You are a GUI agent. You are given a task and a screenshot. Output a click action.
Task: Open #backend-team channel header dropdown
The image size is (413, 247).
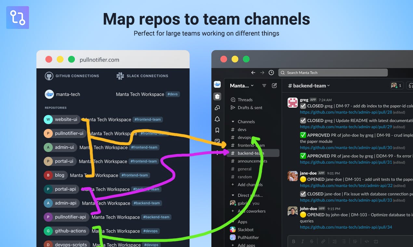309,85
